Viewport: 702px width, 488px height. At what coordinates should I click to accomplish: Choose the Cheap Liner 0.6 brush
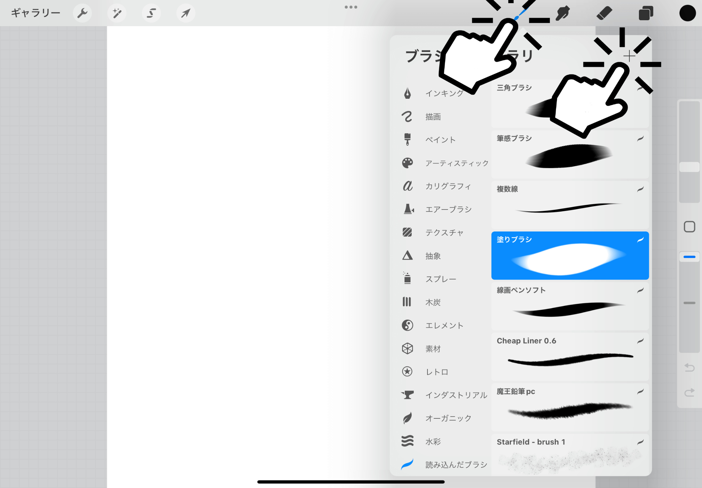click(x=570, y=357)
